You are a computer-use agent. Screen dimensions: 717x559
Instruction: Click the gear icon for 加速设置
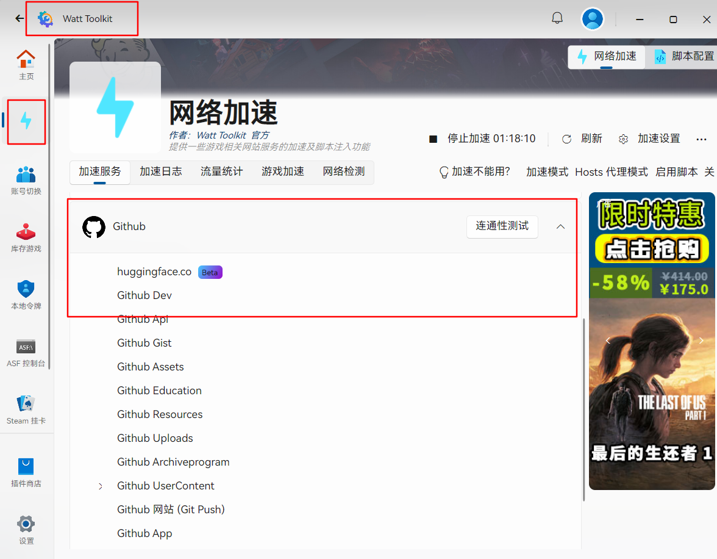click(x=623, y=139)
